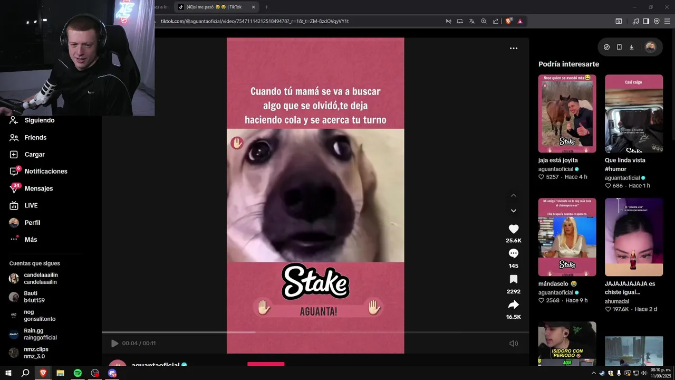675x380 pixels.
Task: Click the browser share page icon
Action: tap(496, 21)
